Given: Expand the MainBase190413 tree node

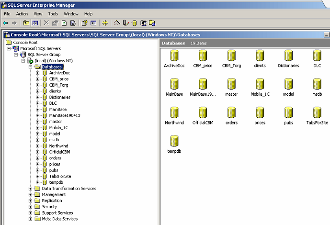Looking at the screenshot, I should click(x=37, y=115).
